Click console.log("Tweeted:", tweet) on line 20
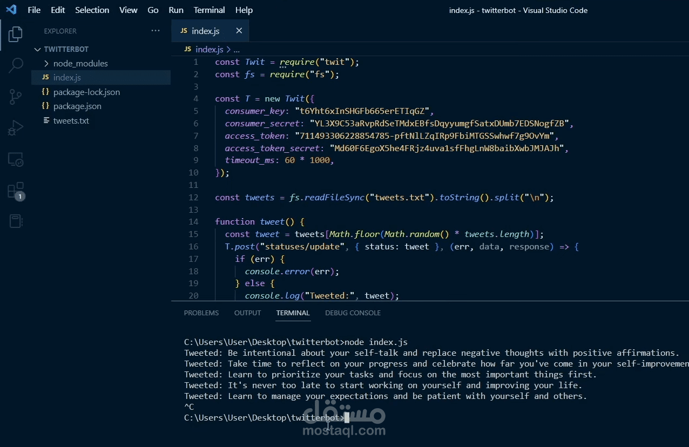The image size is (689, 447). pyautogui.click(x=322, y=296)
